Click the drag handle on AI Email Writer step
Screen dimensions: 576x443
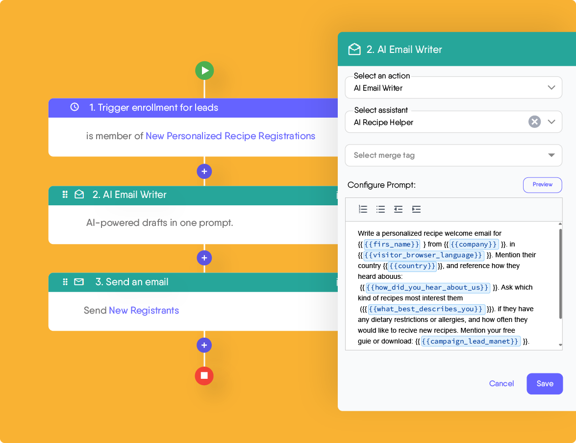pyautogui.click(x=65, y=195)
